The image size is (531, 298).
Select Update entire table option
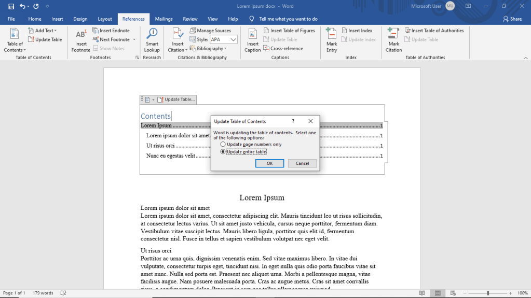pos(243,152)
